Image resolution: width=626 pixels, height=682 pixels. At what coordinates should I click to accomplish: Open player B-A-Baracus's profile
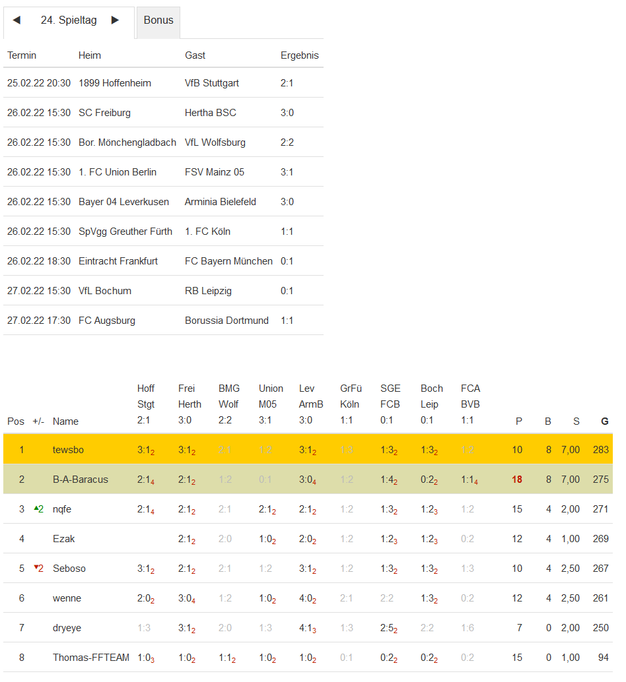click(81, 480)
